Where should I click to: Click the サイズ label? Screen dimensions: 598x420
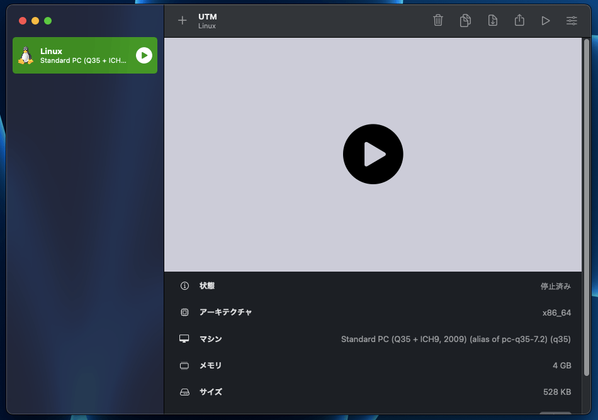[x=210, y=392]
